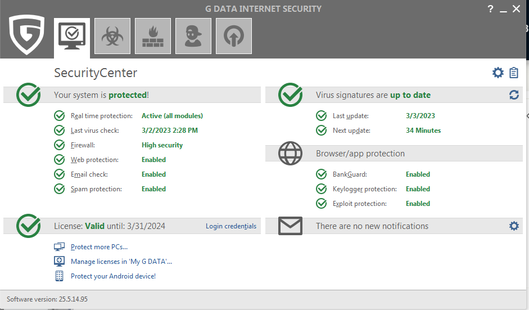Screen dimensions: 529x310
Task: Click the Spam protection entry
Action: pos(96,189)
